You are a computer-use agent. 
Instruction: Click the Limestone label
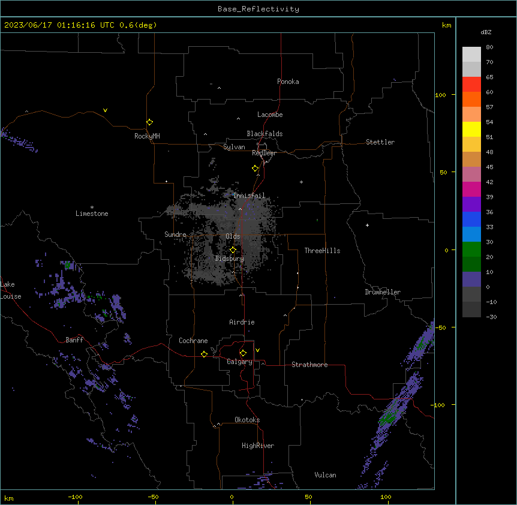point(92,214)
